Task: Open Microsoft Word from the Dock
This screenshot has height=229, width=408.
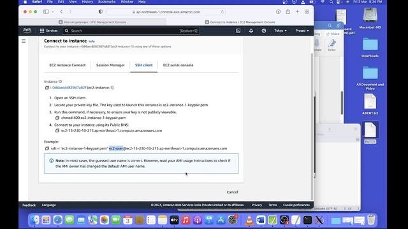Action: click(x=261, y=220)
